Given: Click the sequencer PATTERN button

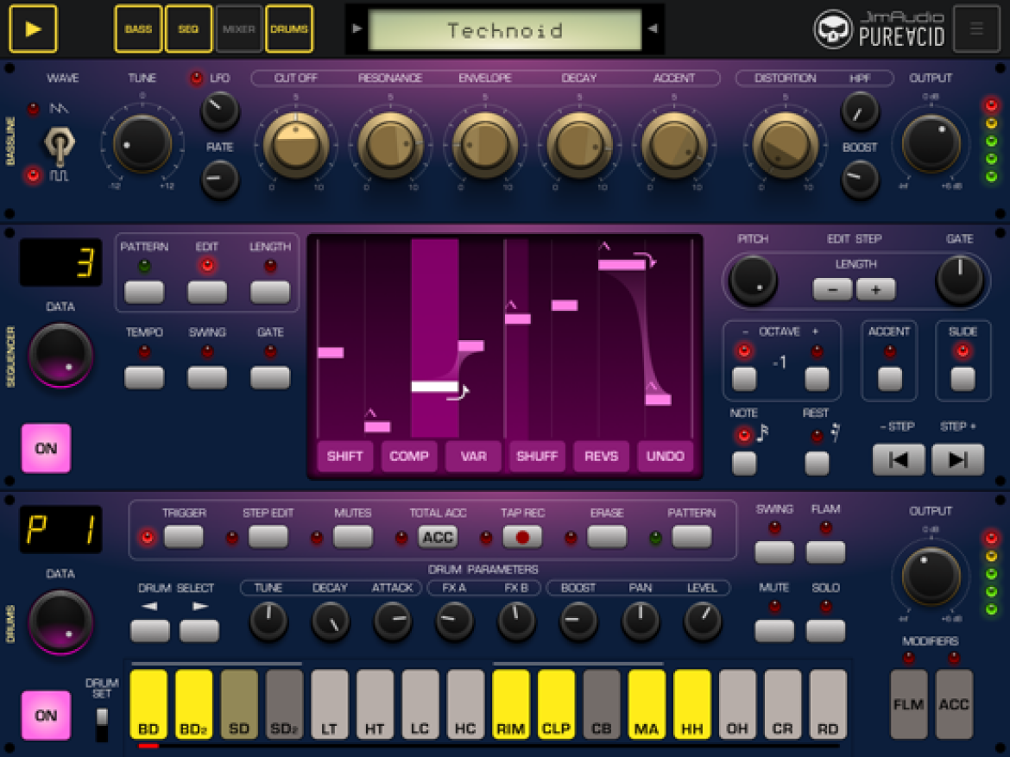Looking at the screenshot, I should (144, 292).
